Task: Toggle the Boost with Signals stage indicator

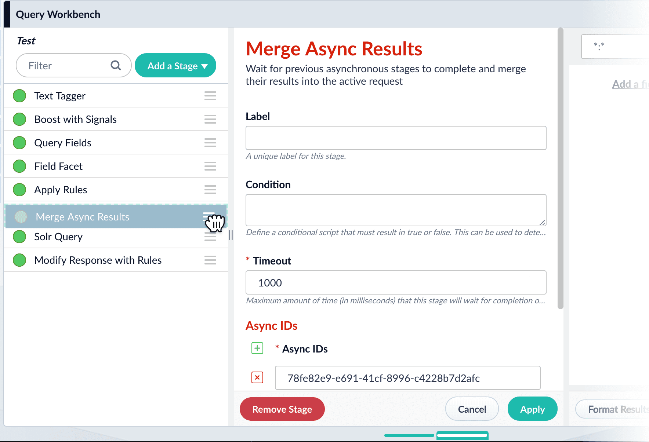Action: [19, 119]
